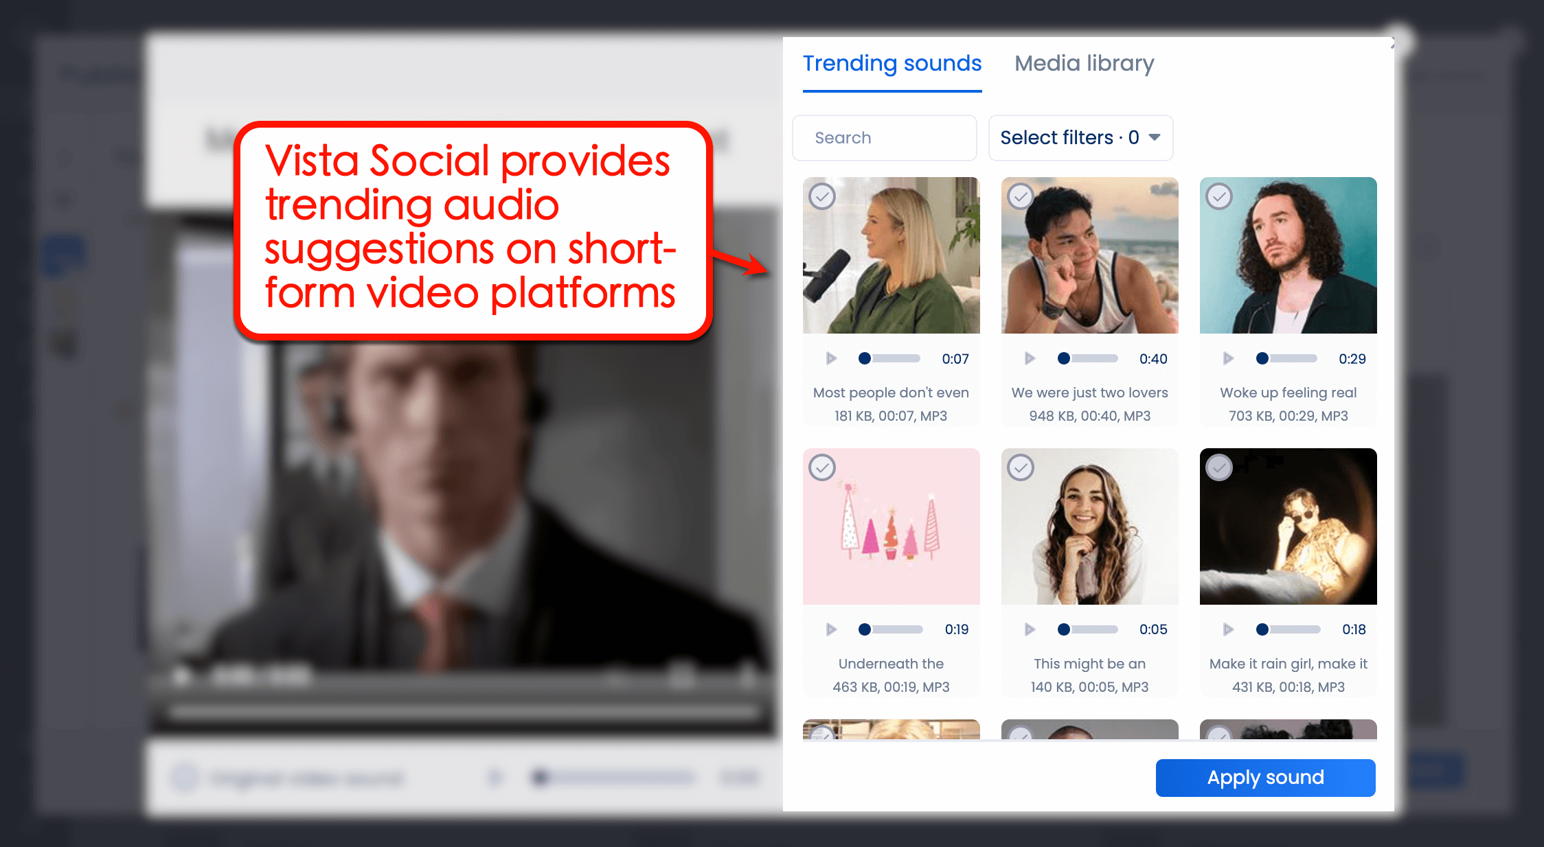
Task: Play the "Woke up feeling real" sound
Action: (1229, 358)
